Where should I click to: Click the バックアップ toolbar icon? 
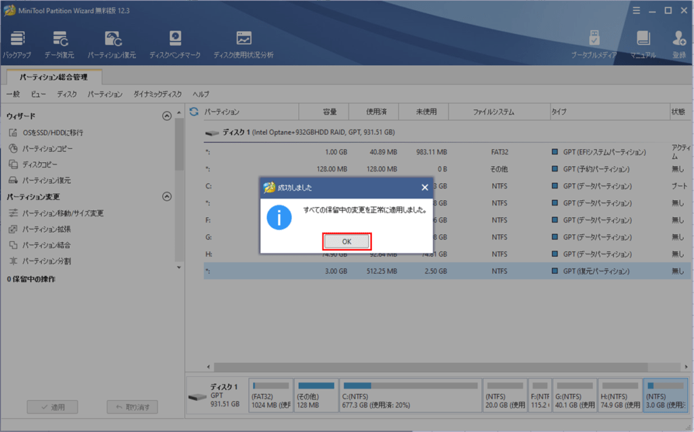click(x=18, y=43)
